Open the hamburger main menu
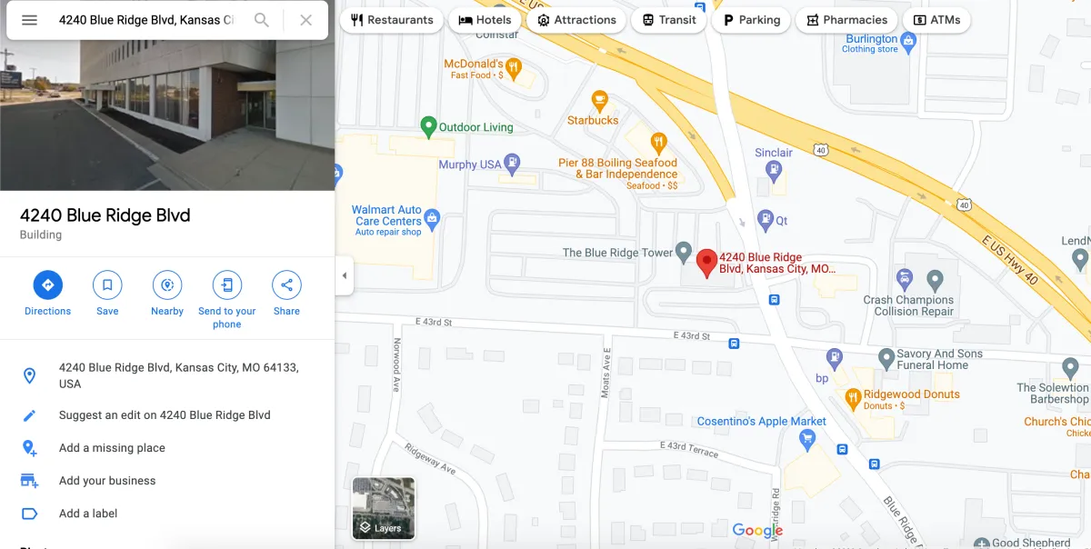Screen dimensions: 1091x549 tap(29, 20)
